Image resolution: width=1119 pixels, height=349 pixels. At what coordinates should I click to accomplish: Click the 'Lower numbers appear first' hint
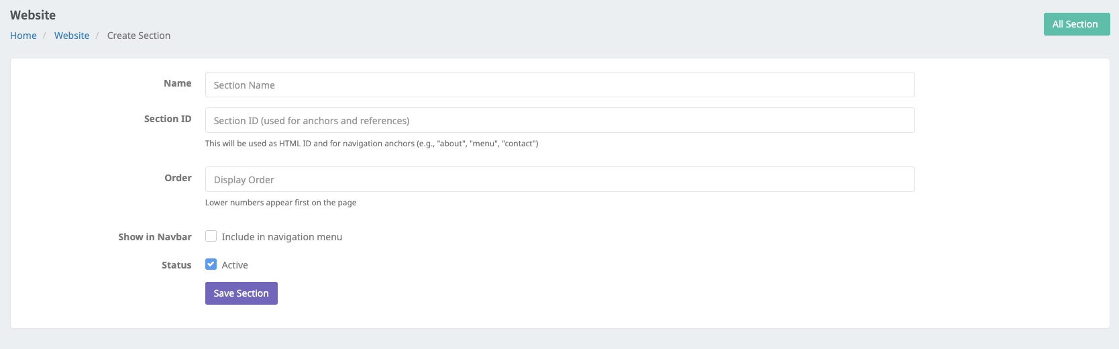(x=280, y=203)
